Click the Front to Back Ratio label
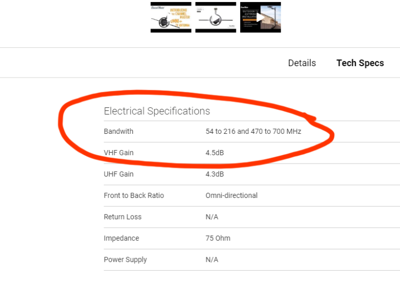The image size is (400, 288). coord(134,195)
